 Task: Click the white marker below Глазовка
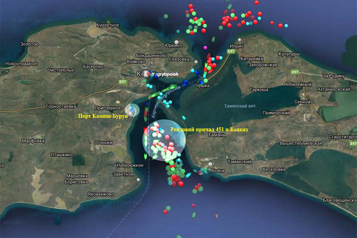click(x=196, y=62)
